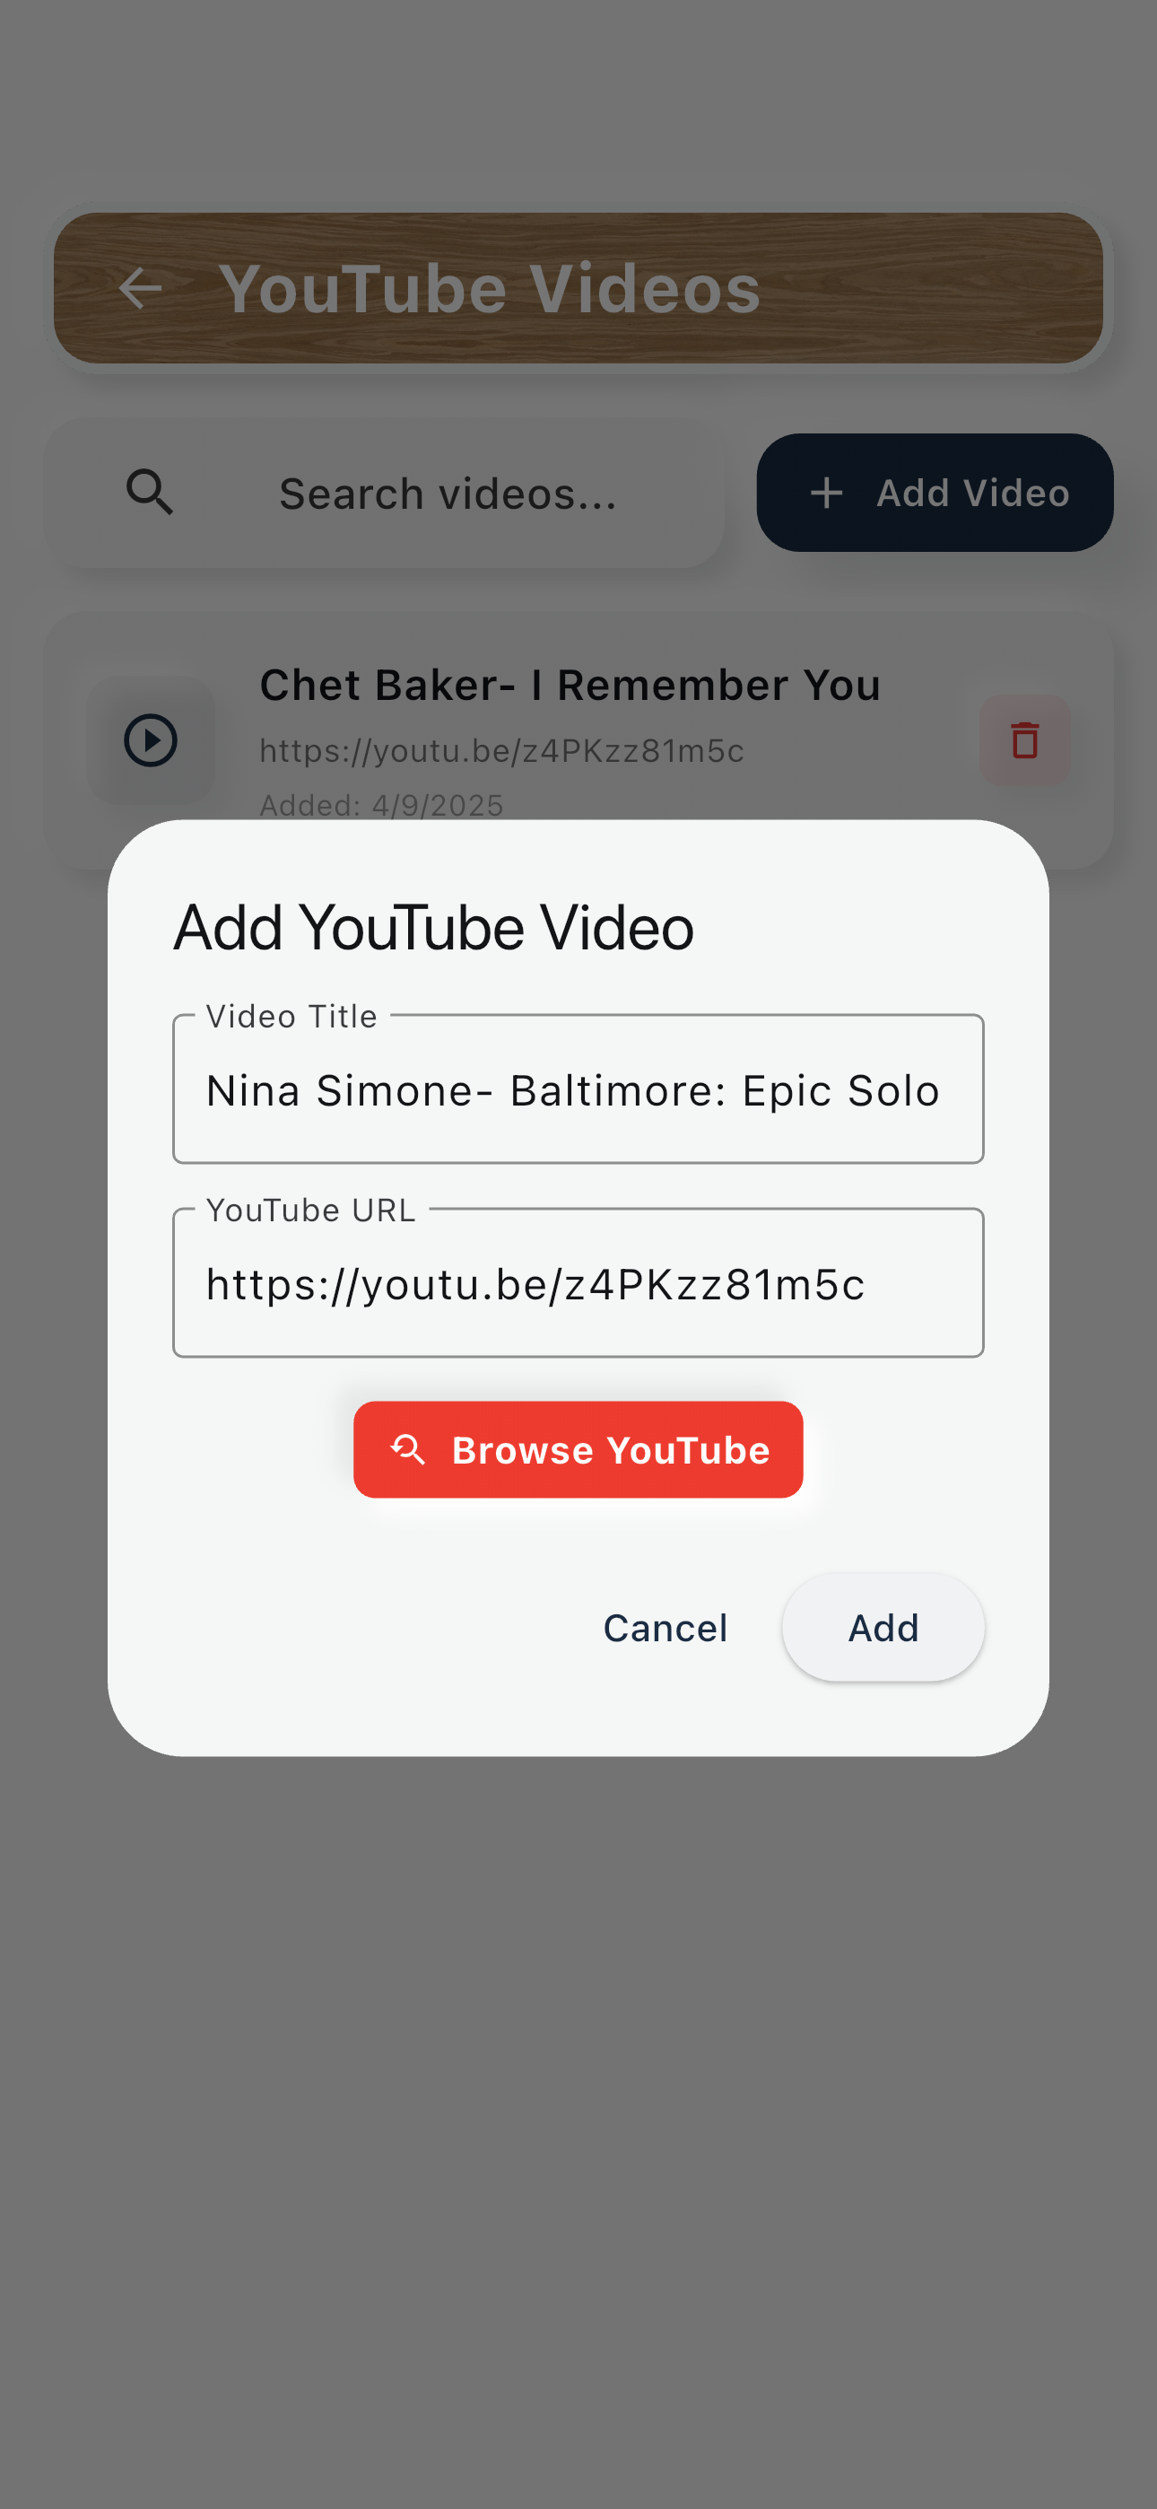Screen dimensions: 1157x2509
Task: Click the https://youtu.be/z4PKzz81m5c list link
Action: [x=501, y=751]
